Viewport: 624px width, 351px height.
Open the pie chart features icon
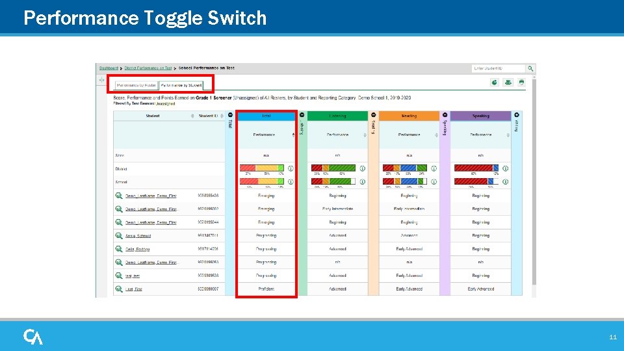click(494, 83)
